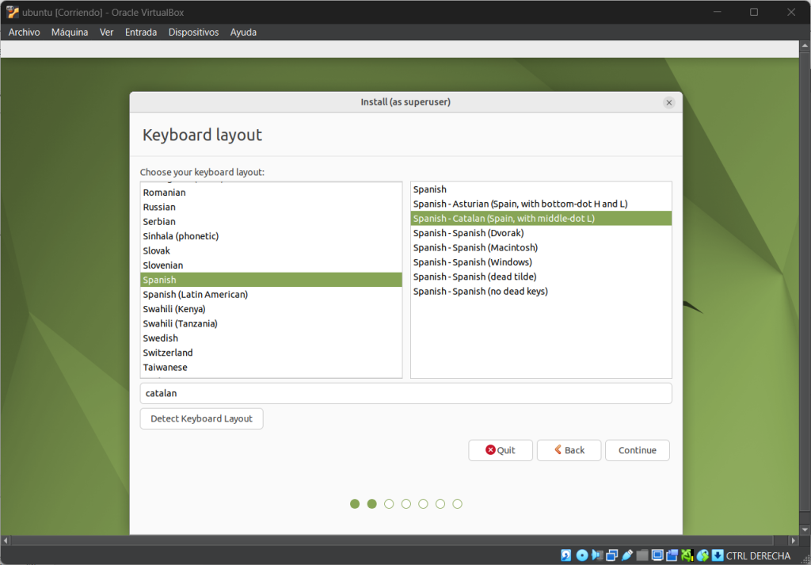Click the Back button
This screenshot has height=565, width=811.
tap(569, 450)
